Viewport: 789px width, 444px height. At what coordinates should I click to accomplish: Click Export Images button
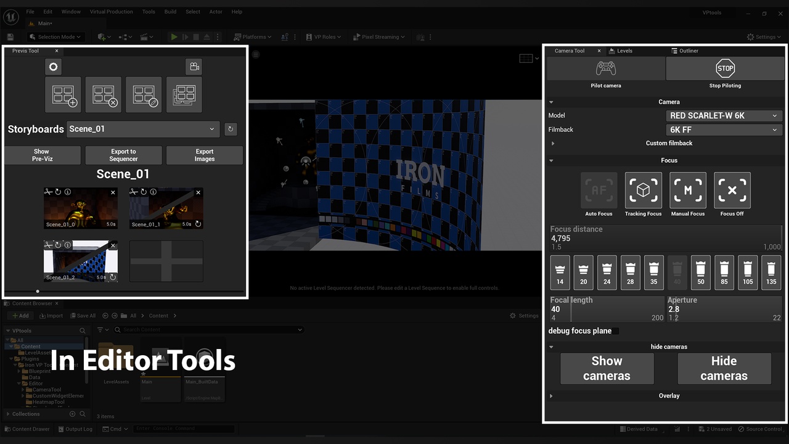pos(205,155)
